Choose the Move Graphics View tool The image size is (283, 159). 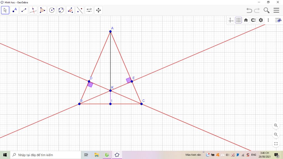click(98, 10)
